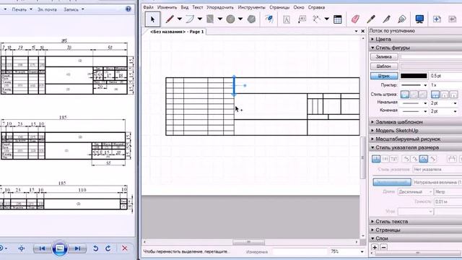Choose the Arc tool icon

click(190, 19)
